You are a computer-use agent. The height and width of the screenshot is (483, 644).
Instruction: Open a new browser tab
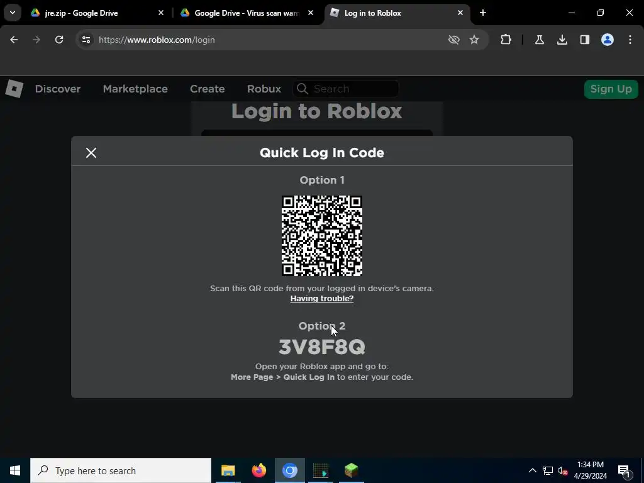[x=483, y=13]
